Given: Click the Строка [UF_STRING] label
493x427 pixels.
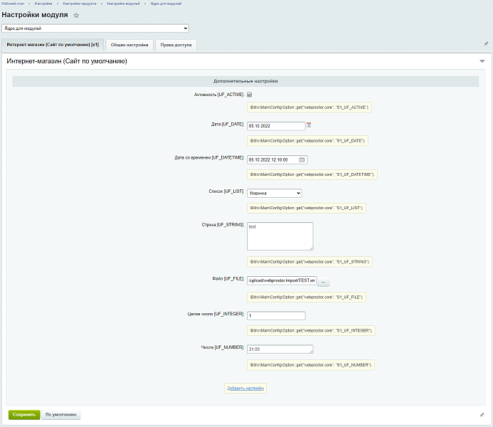Looking at the screenshot, I should [223, 225].
